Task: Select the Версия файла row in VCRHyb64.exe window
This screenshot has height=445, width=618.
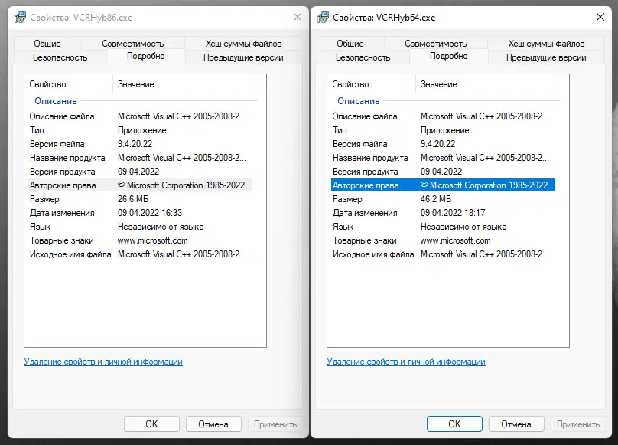Action: click(x=359, y=144)
